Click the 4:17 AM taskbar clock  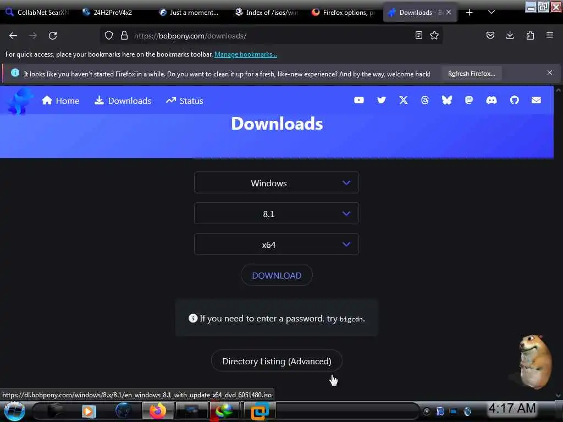click(512, 408)
